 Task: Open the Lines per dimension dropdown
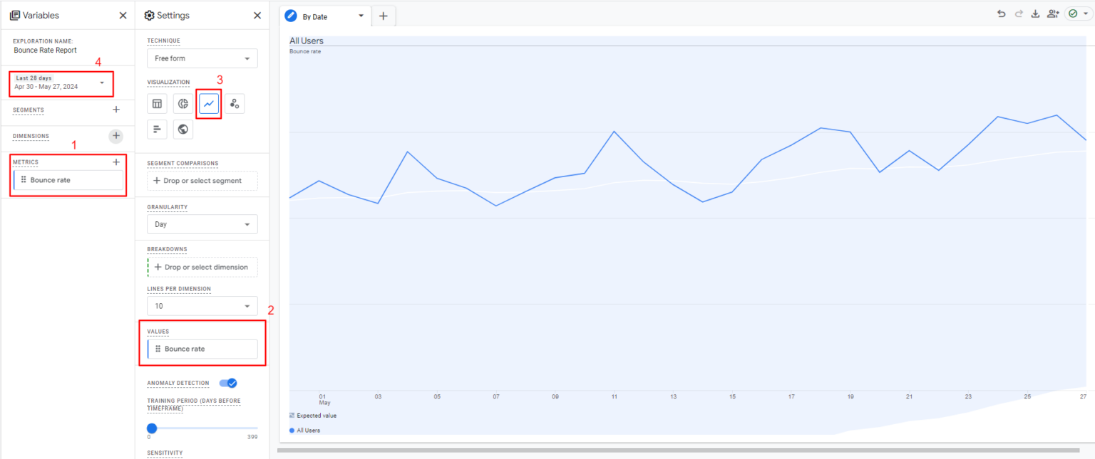[202, 305]
